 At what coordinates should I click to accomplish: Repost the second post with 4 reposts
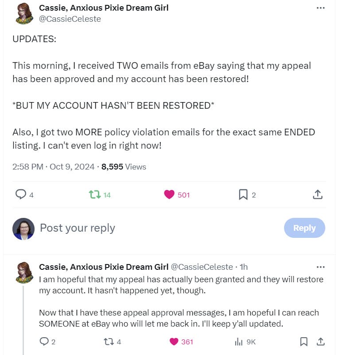pos(107,342)
